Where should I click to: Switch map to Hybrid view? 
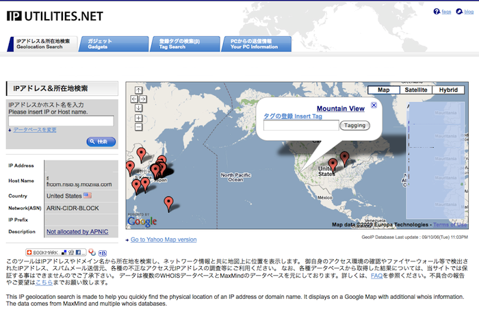[448, 90]
